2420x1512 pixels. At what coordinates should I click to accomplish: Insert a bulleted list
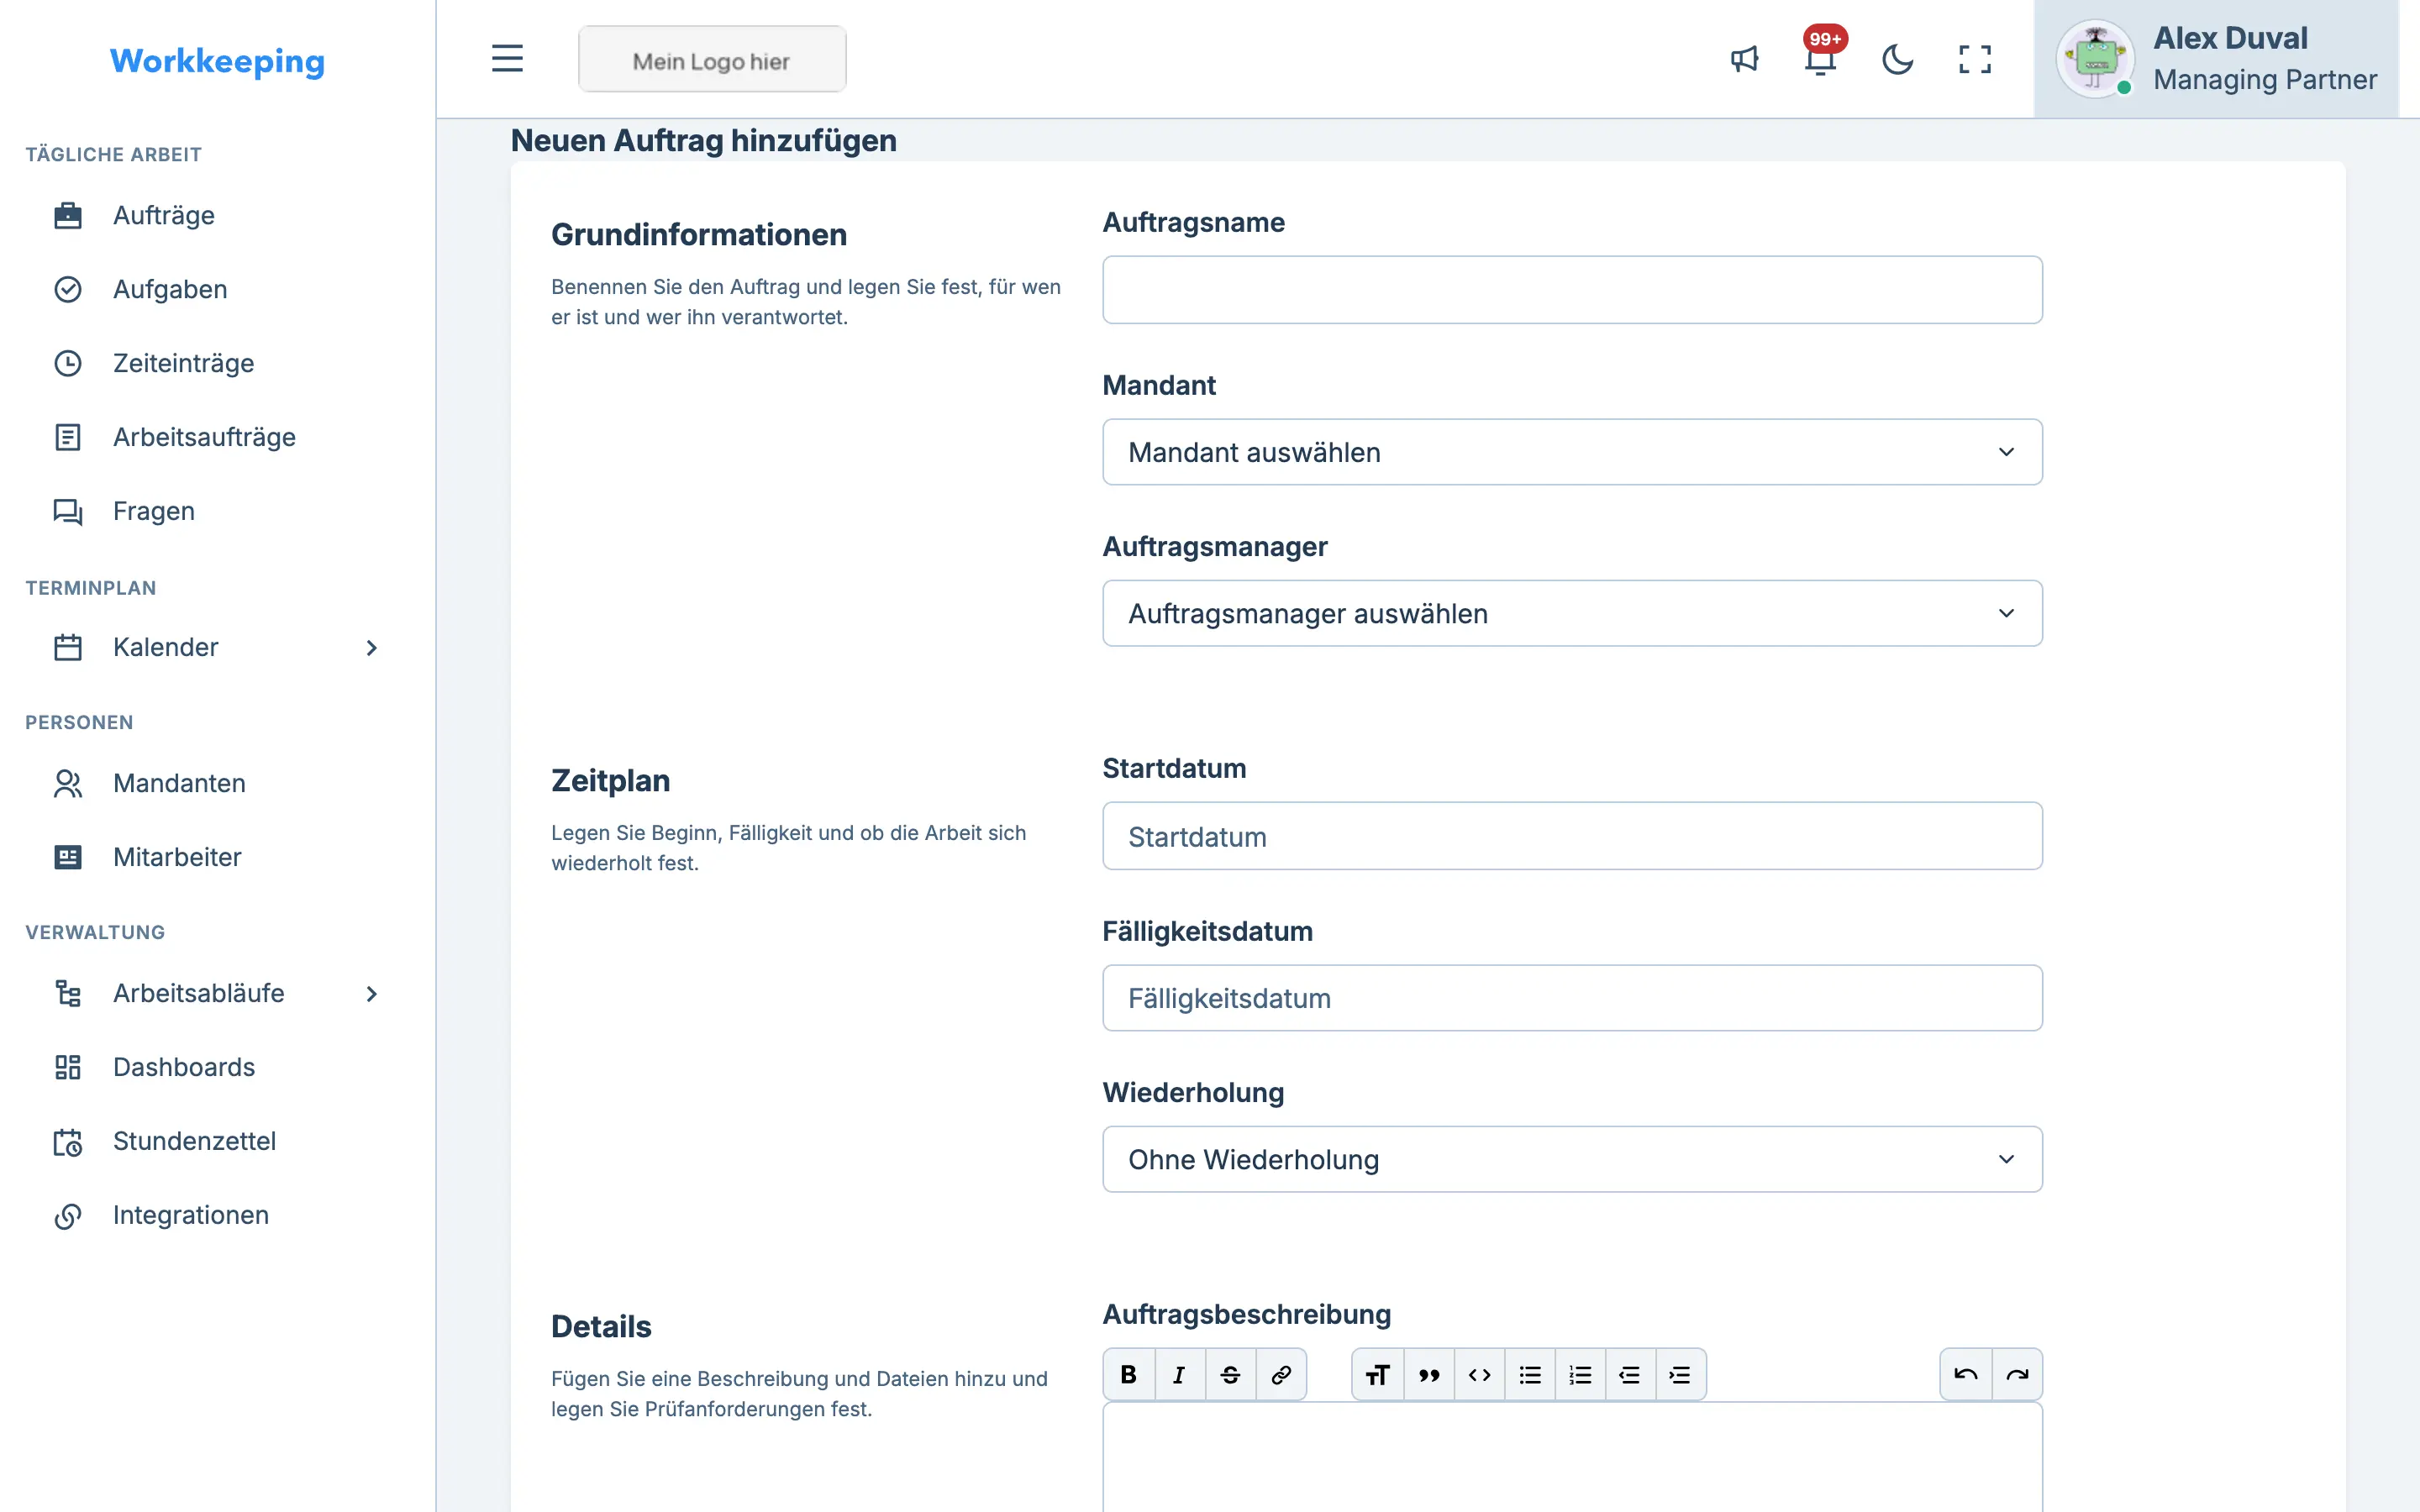pos(1530,1374)
